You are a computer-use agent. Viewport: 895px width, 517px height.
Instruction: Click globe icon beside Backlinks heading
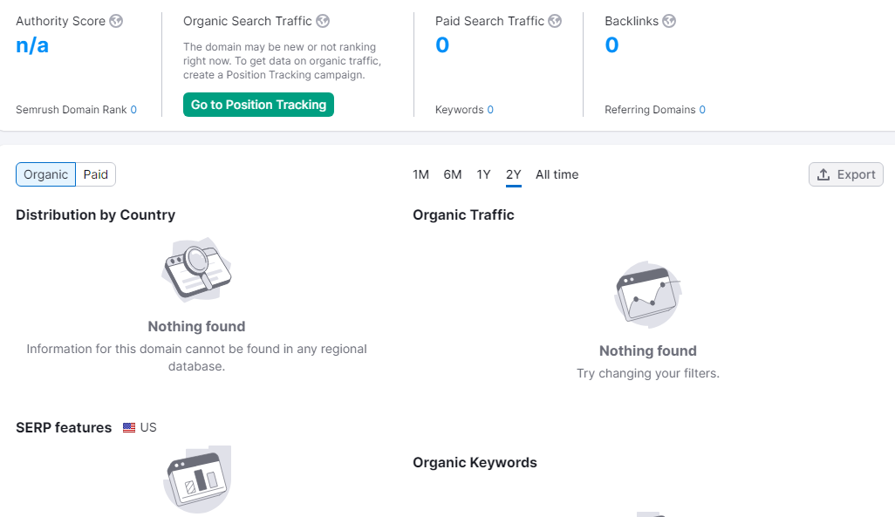click(669, 21)
